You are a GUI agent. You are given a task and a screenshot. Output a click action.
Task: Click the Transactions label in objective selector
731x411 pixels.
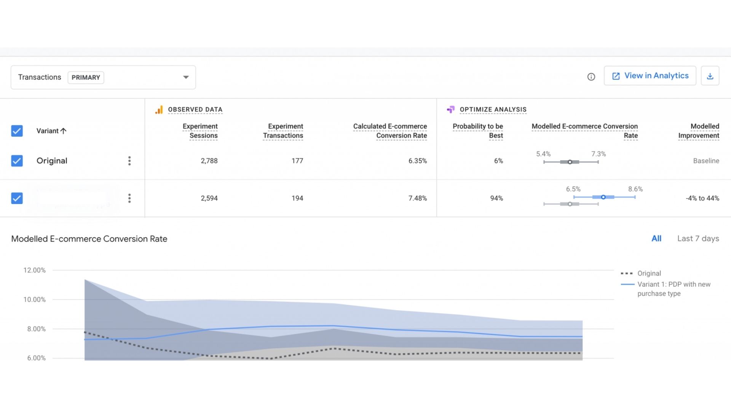(40, 77)
